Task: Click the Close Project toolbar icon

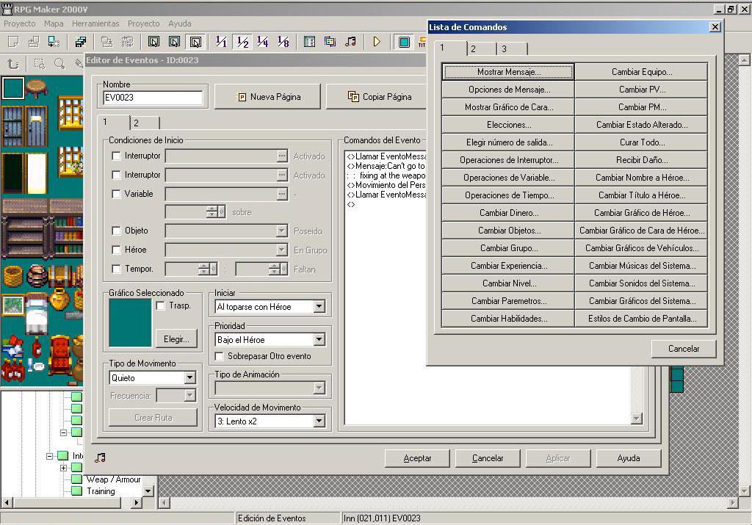Action: coord(54,42)
